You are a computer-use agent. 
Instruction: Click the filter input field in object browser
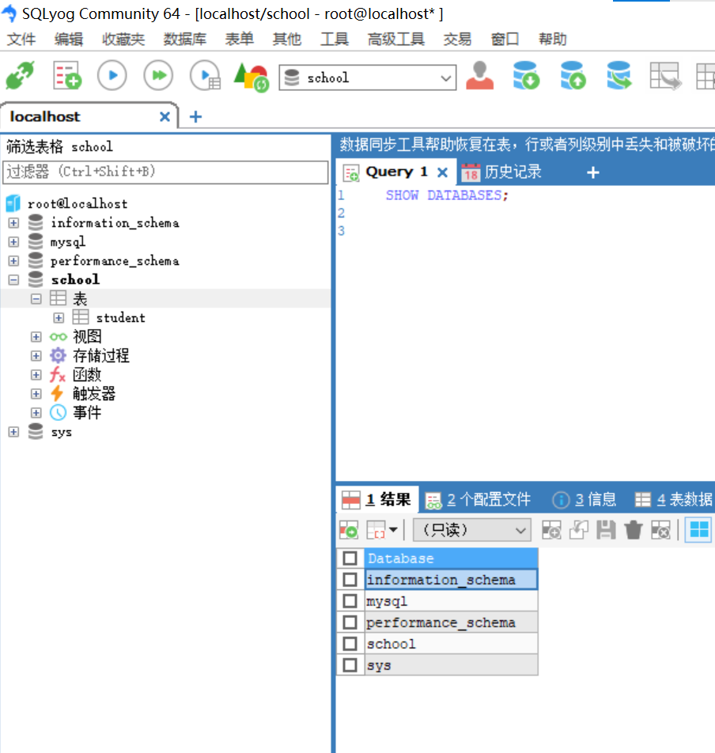(x=165, y=172)
